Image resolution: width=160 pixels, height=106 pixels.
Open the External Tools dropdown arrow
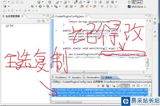click(60, 6)
